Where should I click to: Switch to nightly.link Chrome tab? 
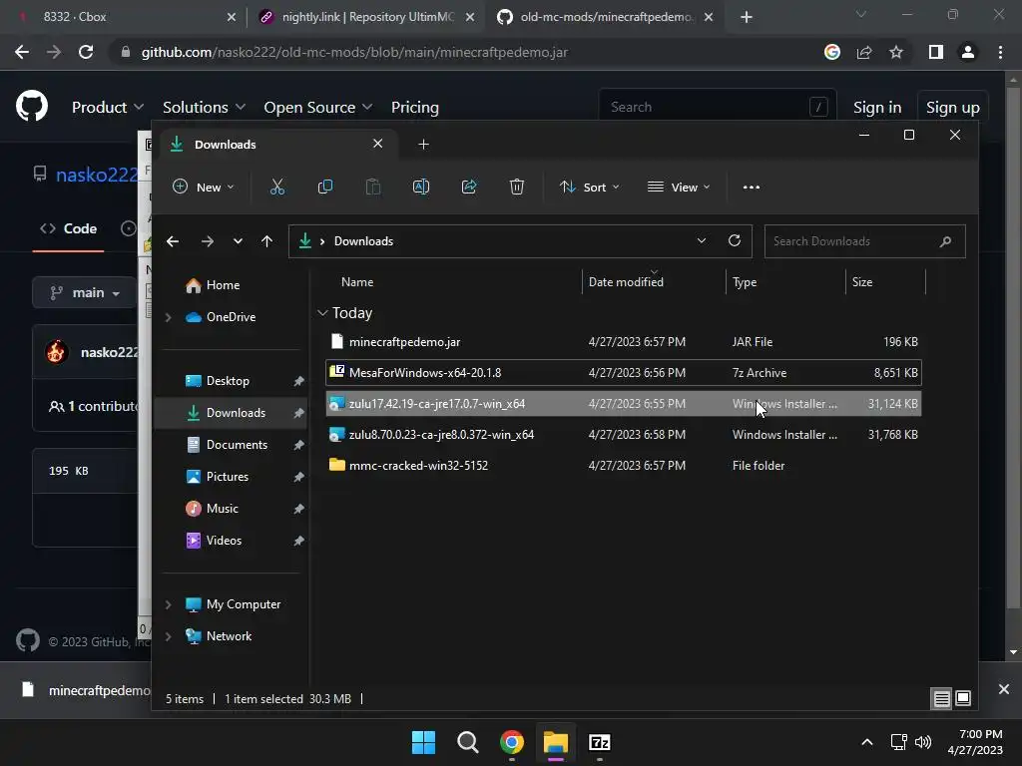pos(366,17)
